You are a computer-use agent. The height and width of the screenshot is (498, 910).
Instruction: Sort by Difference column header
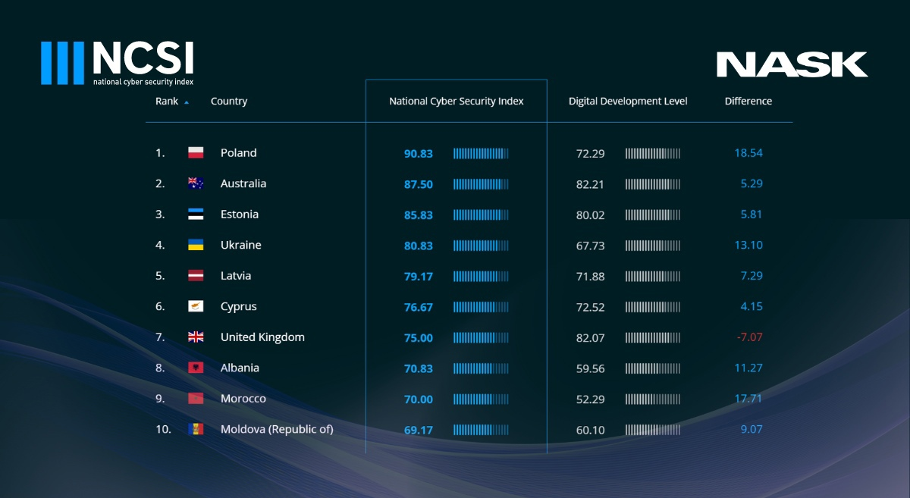click(748, 102)
